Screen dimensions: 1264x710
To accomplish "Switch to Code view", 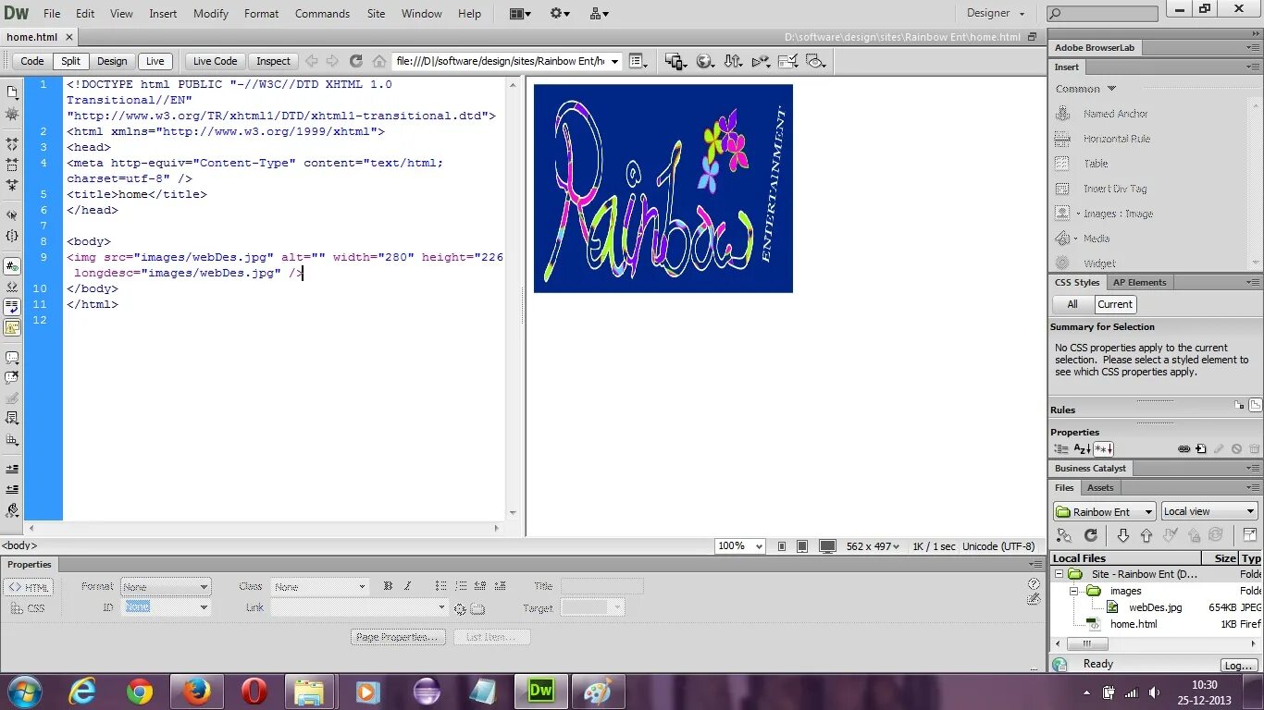I will 32,61.
